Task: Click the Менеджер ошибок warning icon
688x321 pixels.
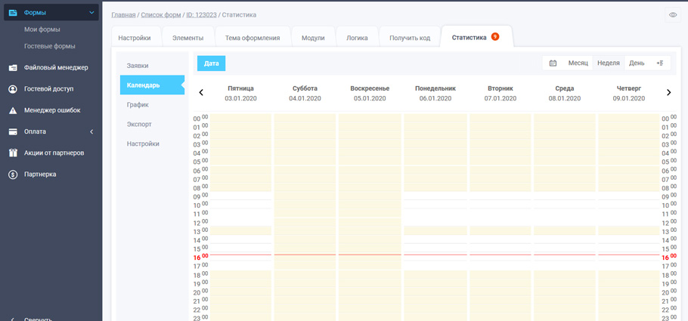Action: point(13,110)
